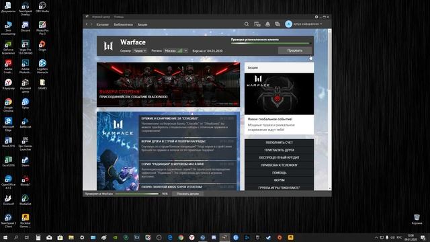430x242 pixels.
Task: Show hidden system tray icons chevron
Action: click(x=376, y=237)
